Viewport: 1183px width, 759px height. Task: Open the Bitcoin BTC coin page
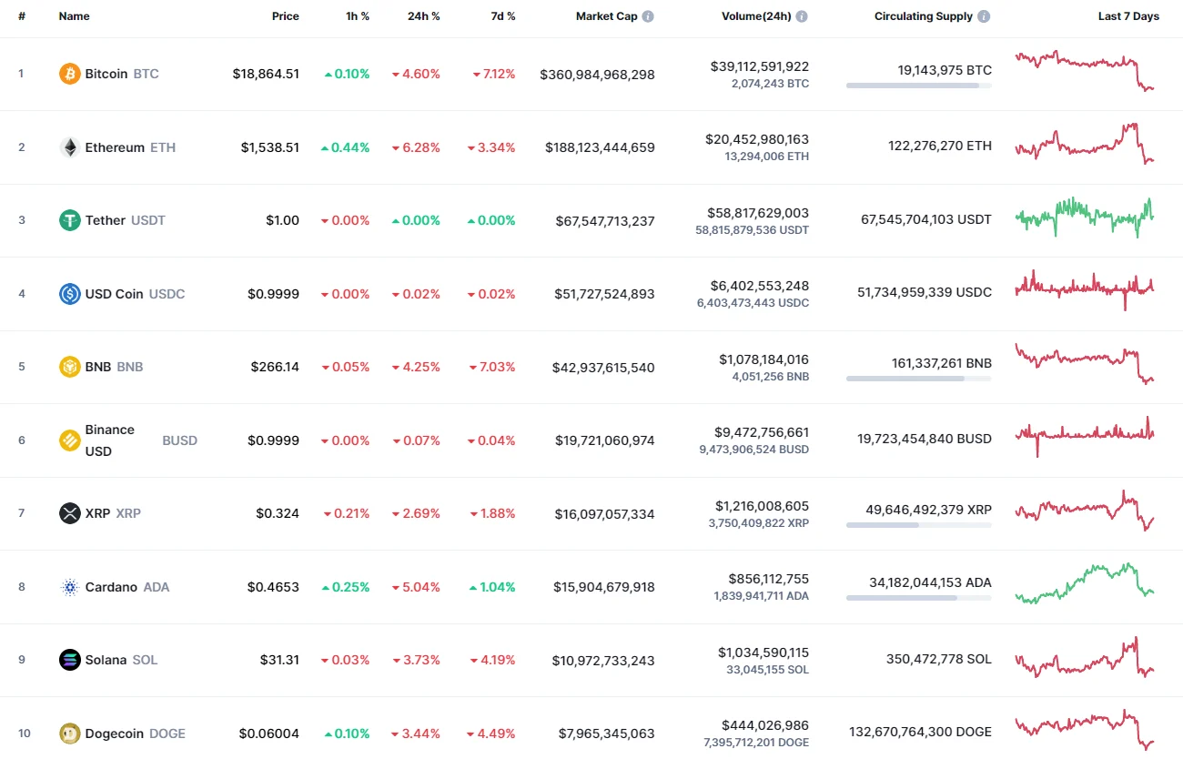tap(106, 74)
